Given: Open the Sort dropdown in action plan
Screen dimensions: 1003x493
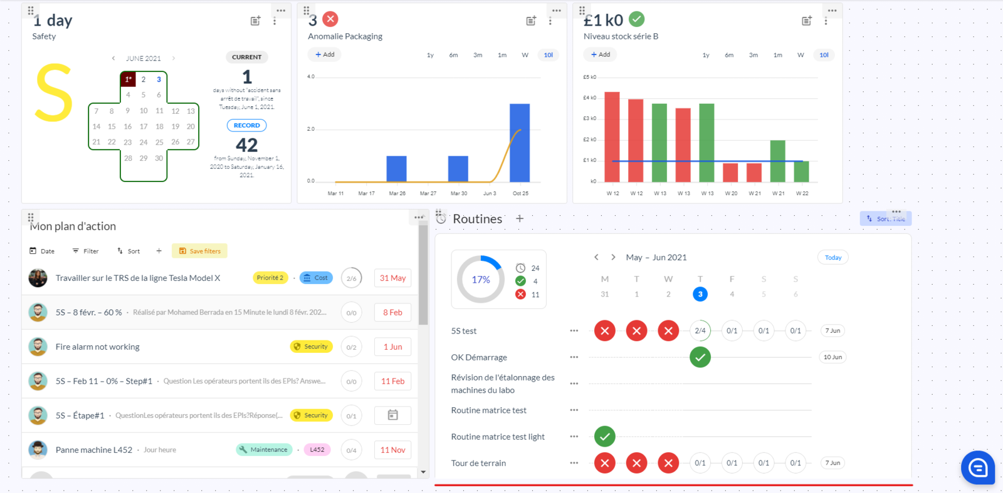Looking at the screenshot, I should pos(129,251).
